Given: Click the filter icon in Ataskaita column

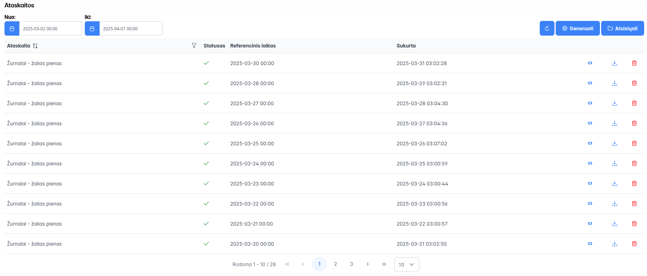Looking at the screenshot, I should point(194,45).
